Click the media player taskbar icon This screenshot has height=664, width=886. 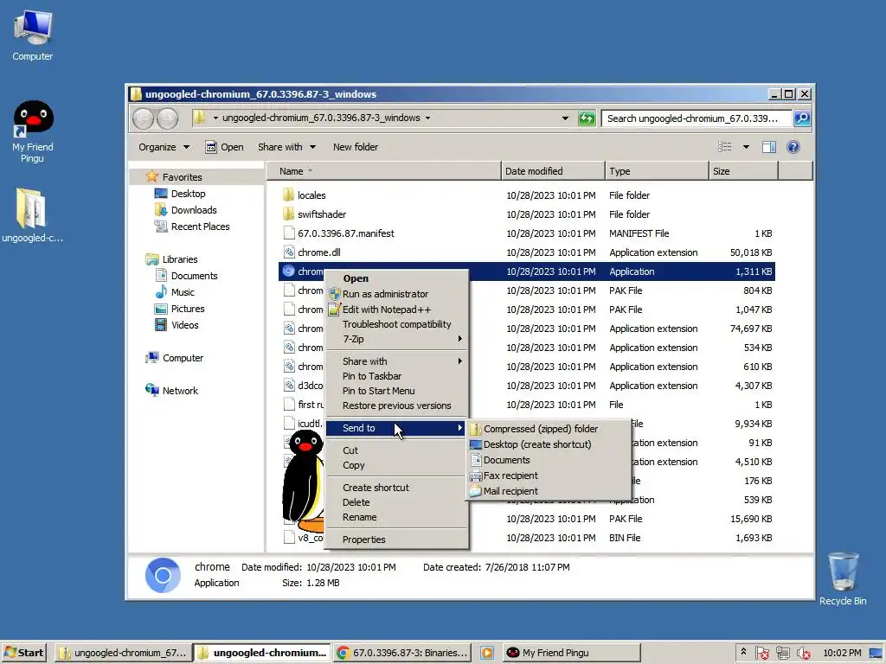(x=486, y=653)
